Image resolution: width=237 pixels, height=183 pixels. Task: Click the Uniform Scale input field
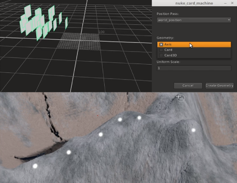click(194, 68)
